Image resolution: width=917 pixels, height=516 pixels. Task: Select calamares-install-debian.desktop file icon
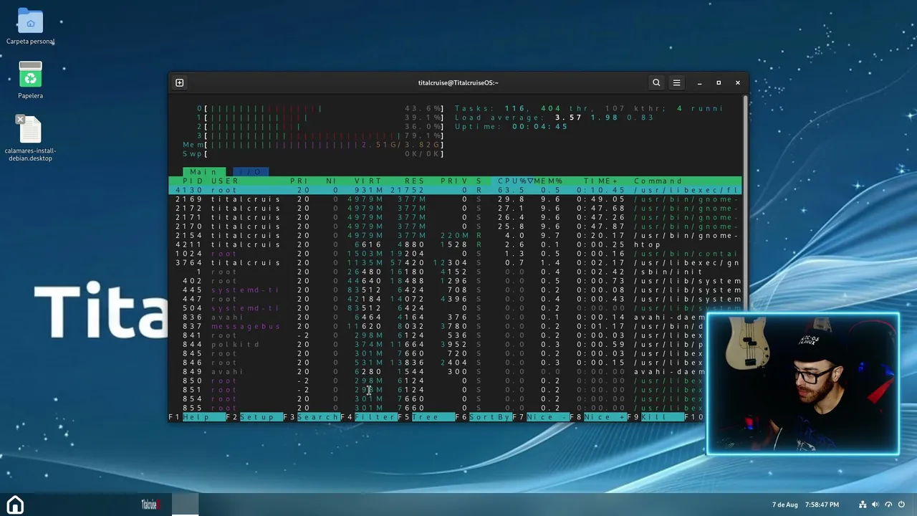[x=30, y=138]
